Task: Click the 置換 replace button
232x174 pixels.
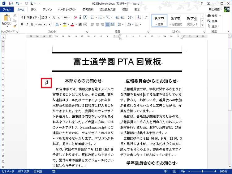Action: pyautogui.click(x=212, y=21)
